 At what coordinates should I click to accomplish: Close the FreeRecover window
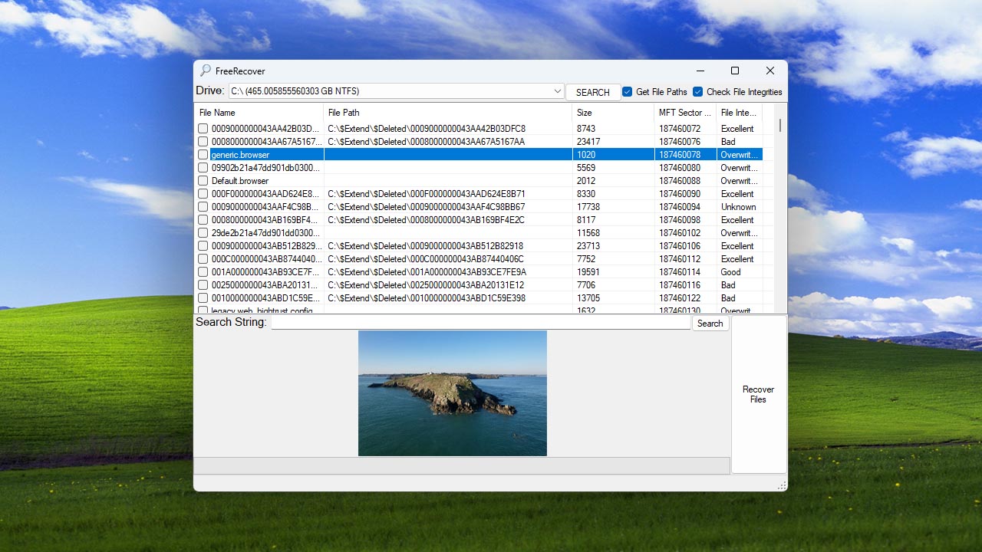[769, 71]
